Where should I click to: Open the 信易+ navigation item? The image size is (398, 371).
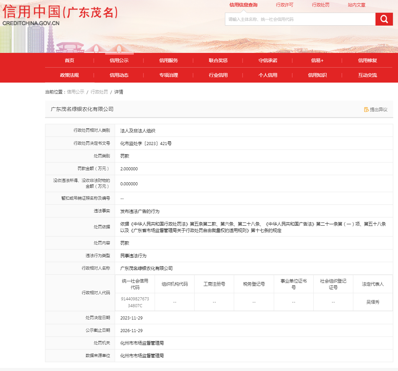click(317, 60)
